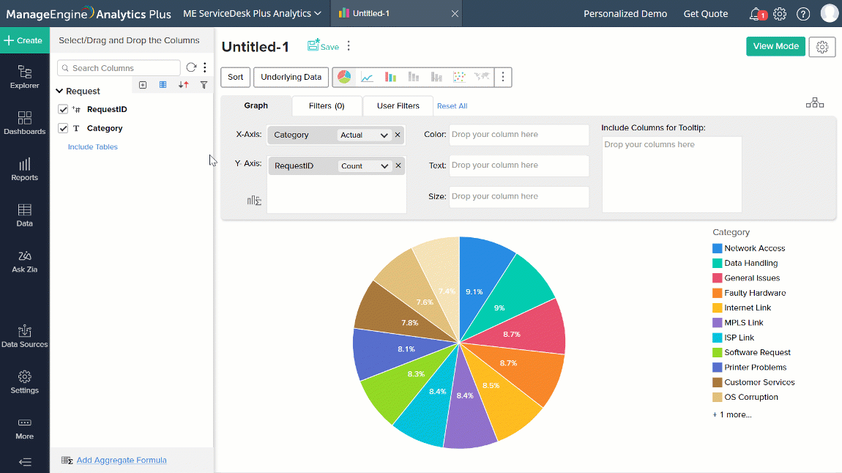Collapse the left sidebar arrow
Image resolution: width=842 pixels, height=473 pixels.
pos(25,462)
